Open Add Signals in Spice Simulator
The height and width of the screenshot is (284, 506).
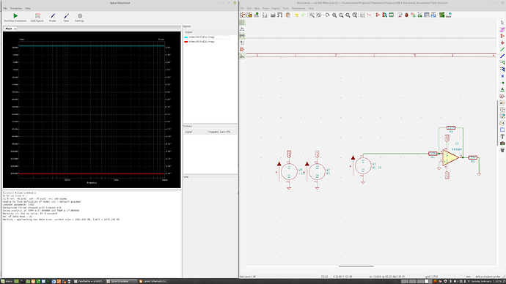point(37,18)
